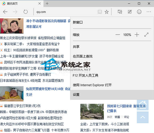This screenshot has width=154, height=133.
Task: Minimize the Edge browser window
Action: coord(129,4)
